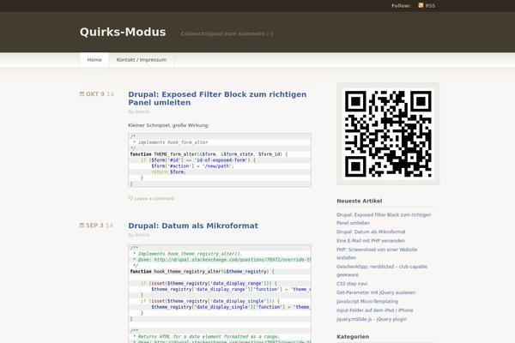Click the hook_theme_registry_alter code block

220,294
